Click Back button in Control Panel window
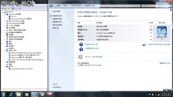 point(51,6)
